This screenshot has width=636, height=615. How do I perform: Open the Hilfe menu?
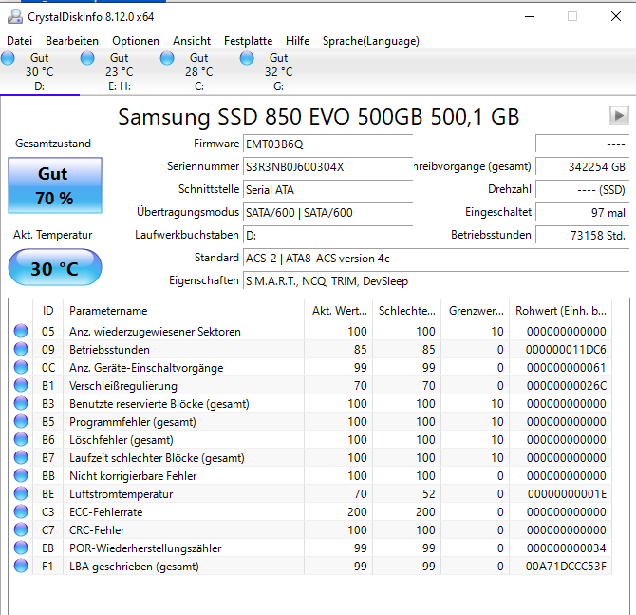point(298,41)
